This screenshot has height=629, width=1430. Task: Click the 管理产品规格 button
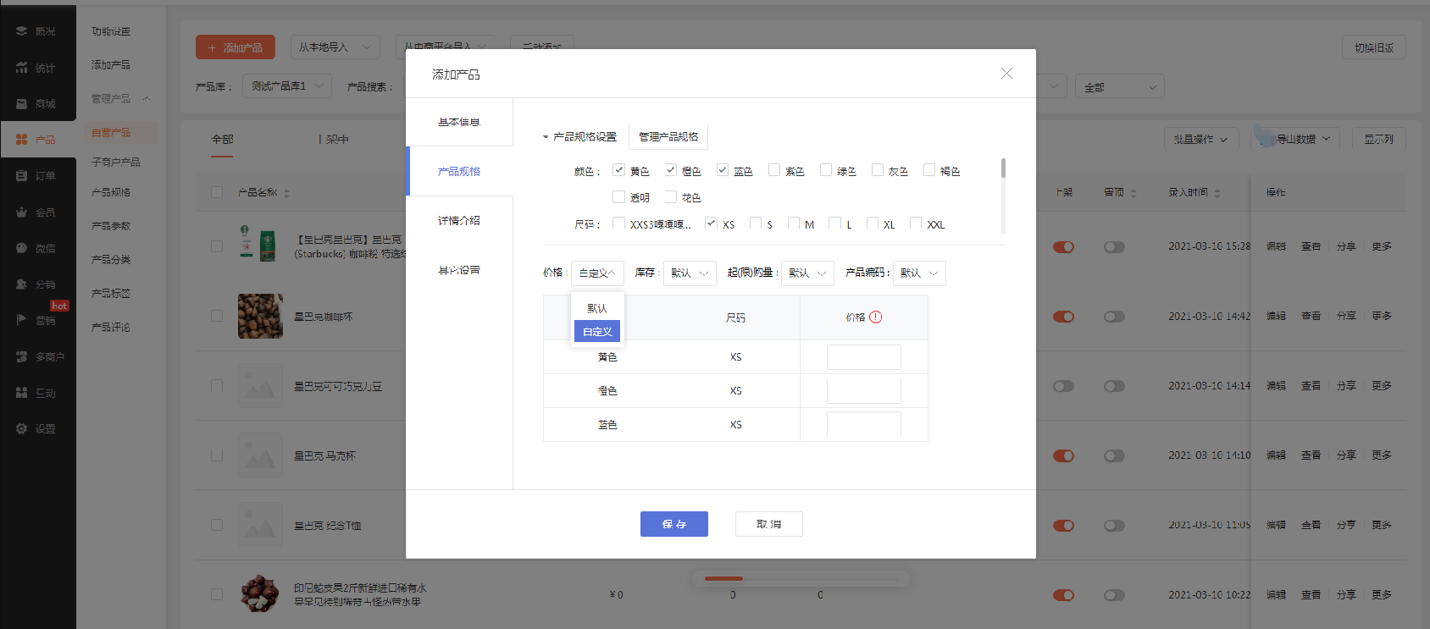(x=668, y=136)
